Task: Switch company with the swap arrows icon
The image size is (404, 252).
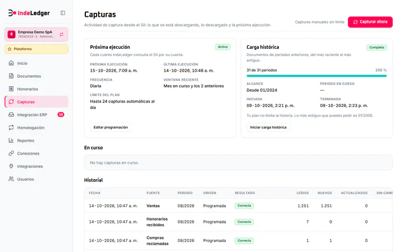Action: 61,34
